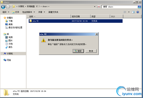
Task: Sort by 名称 column header
Action: (x=49, y=16)
